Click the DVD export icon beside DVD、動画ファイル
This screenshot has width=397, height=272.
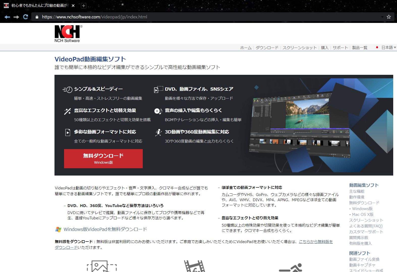[x=158, y=89]
